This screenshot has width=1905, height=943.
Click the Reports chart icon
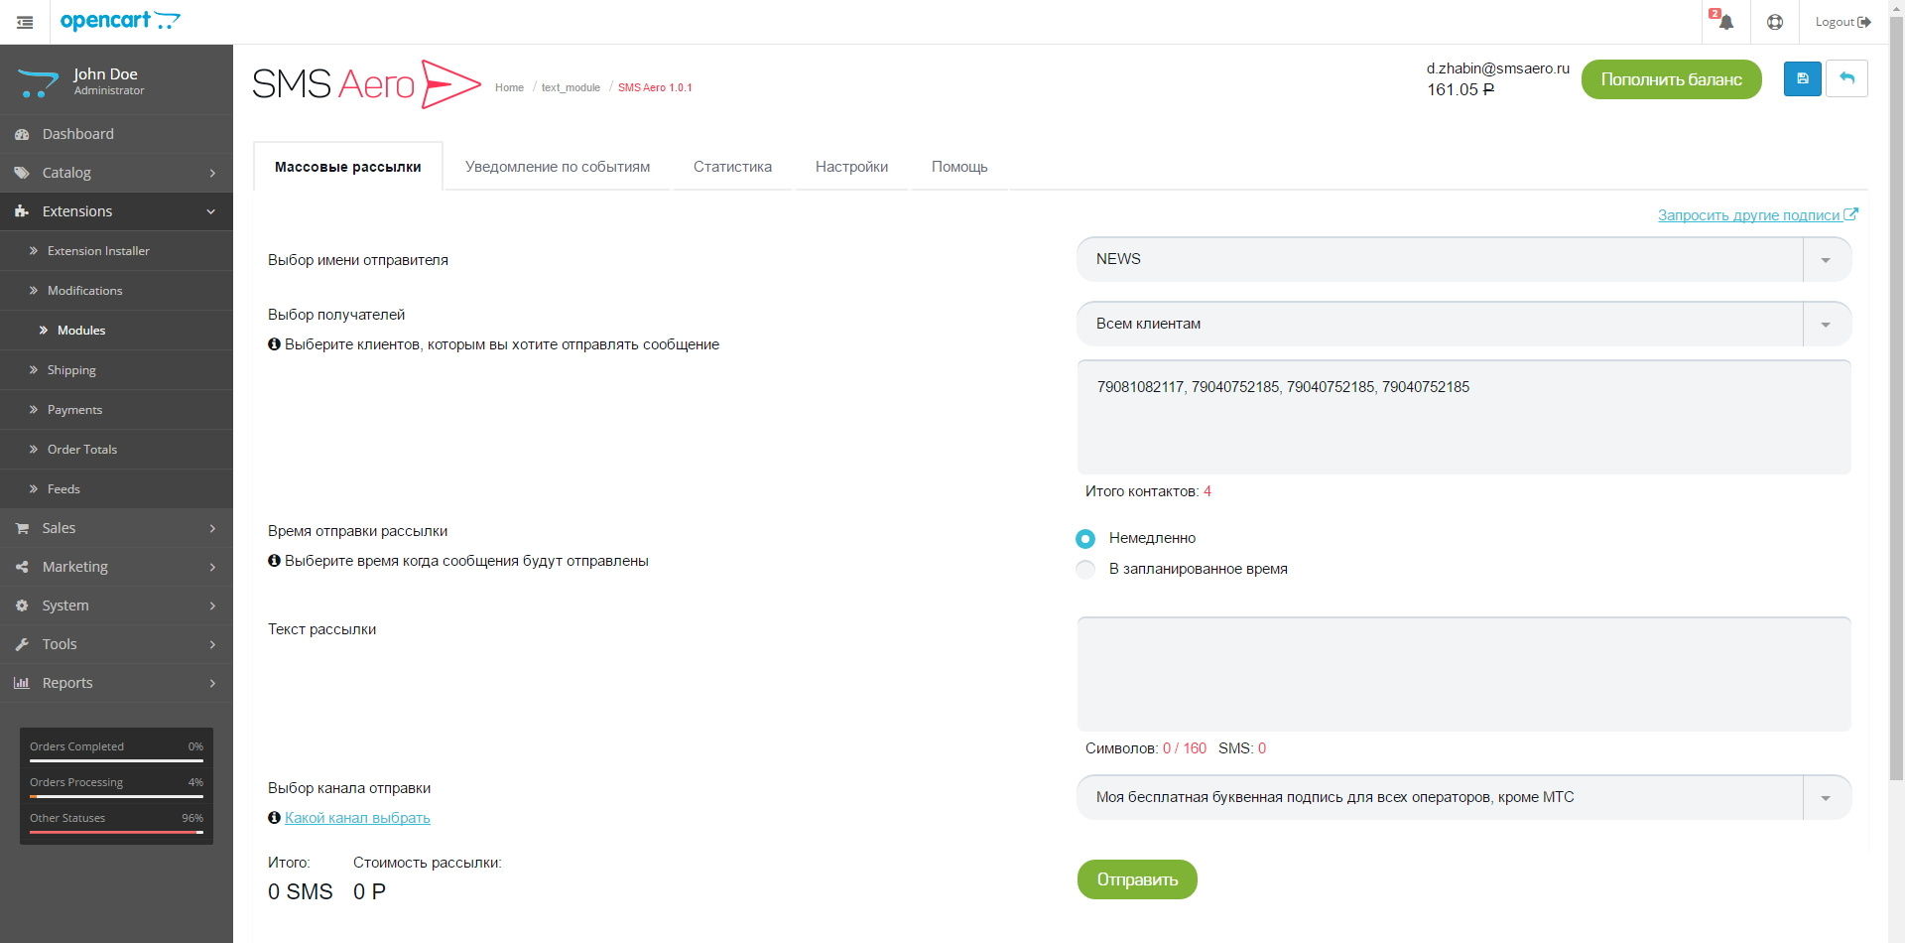click(x=22, y=683)
